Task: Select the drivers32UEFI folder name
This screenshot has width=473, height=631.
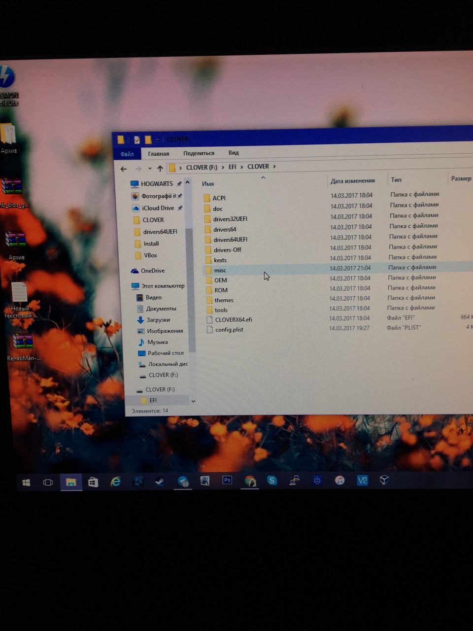Action: [230, 219]
